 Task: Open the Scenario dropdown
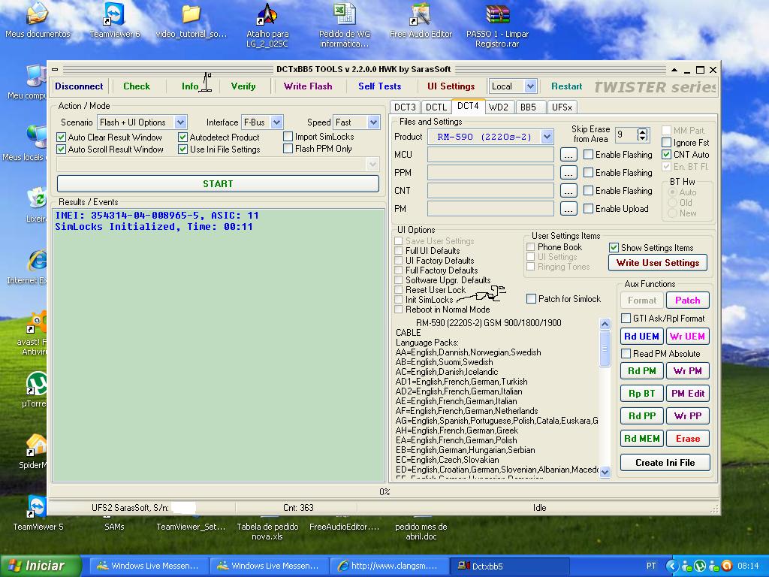tap(180, 122)
